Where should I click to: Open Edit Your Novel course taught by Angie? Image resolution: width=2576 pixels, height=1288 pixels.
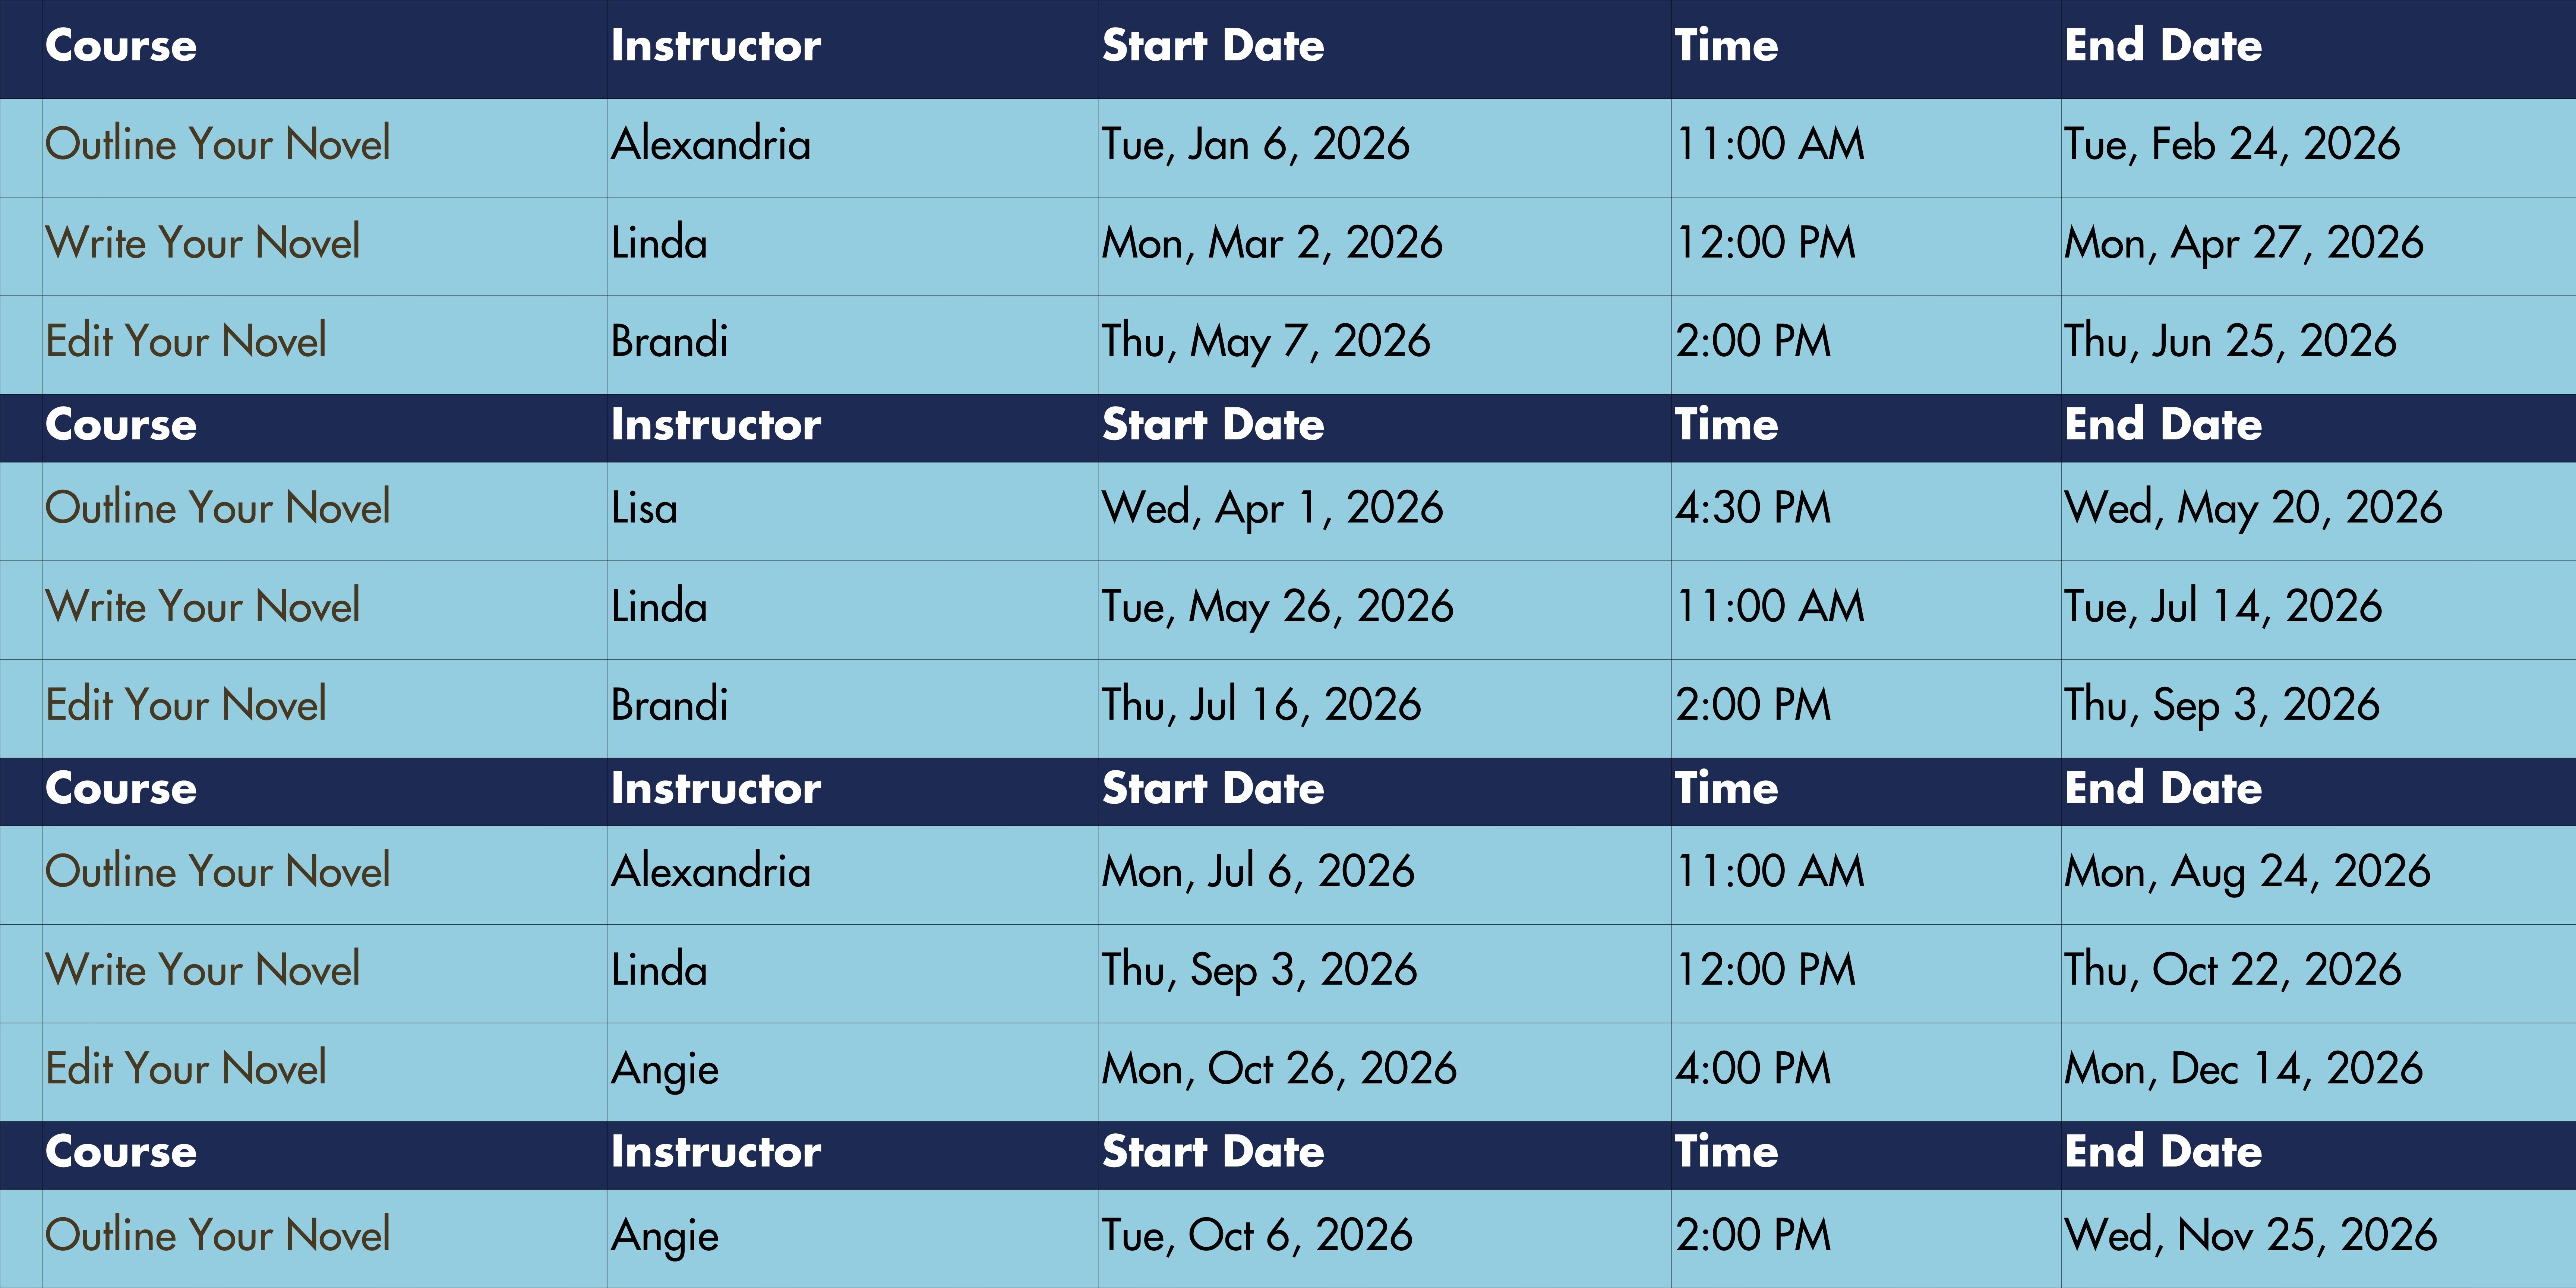pos(186,1068)
